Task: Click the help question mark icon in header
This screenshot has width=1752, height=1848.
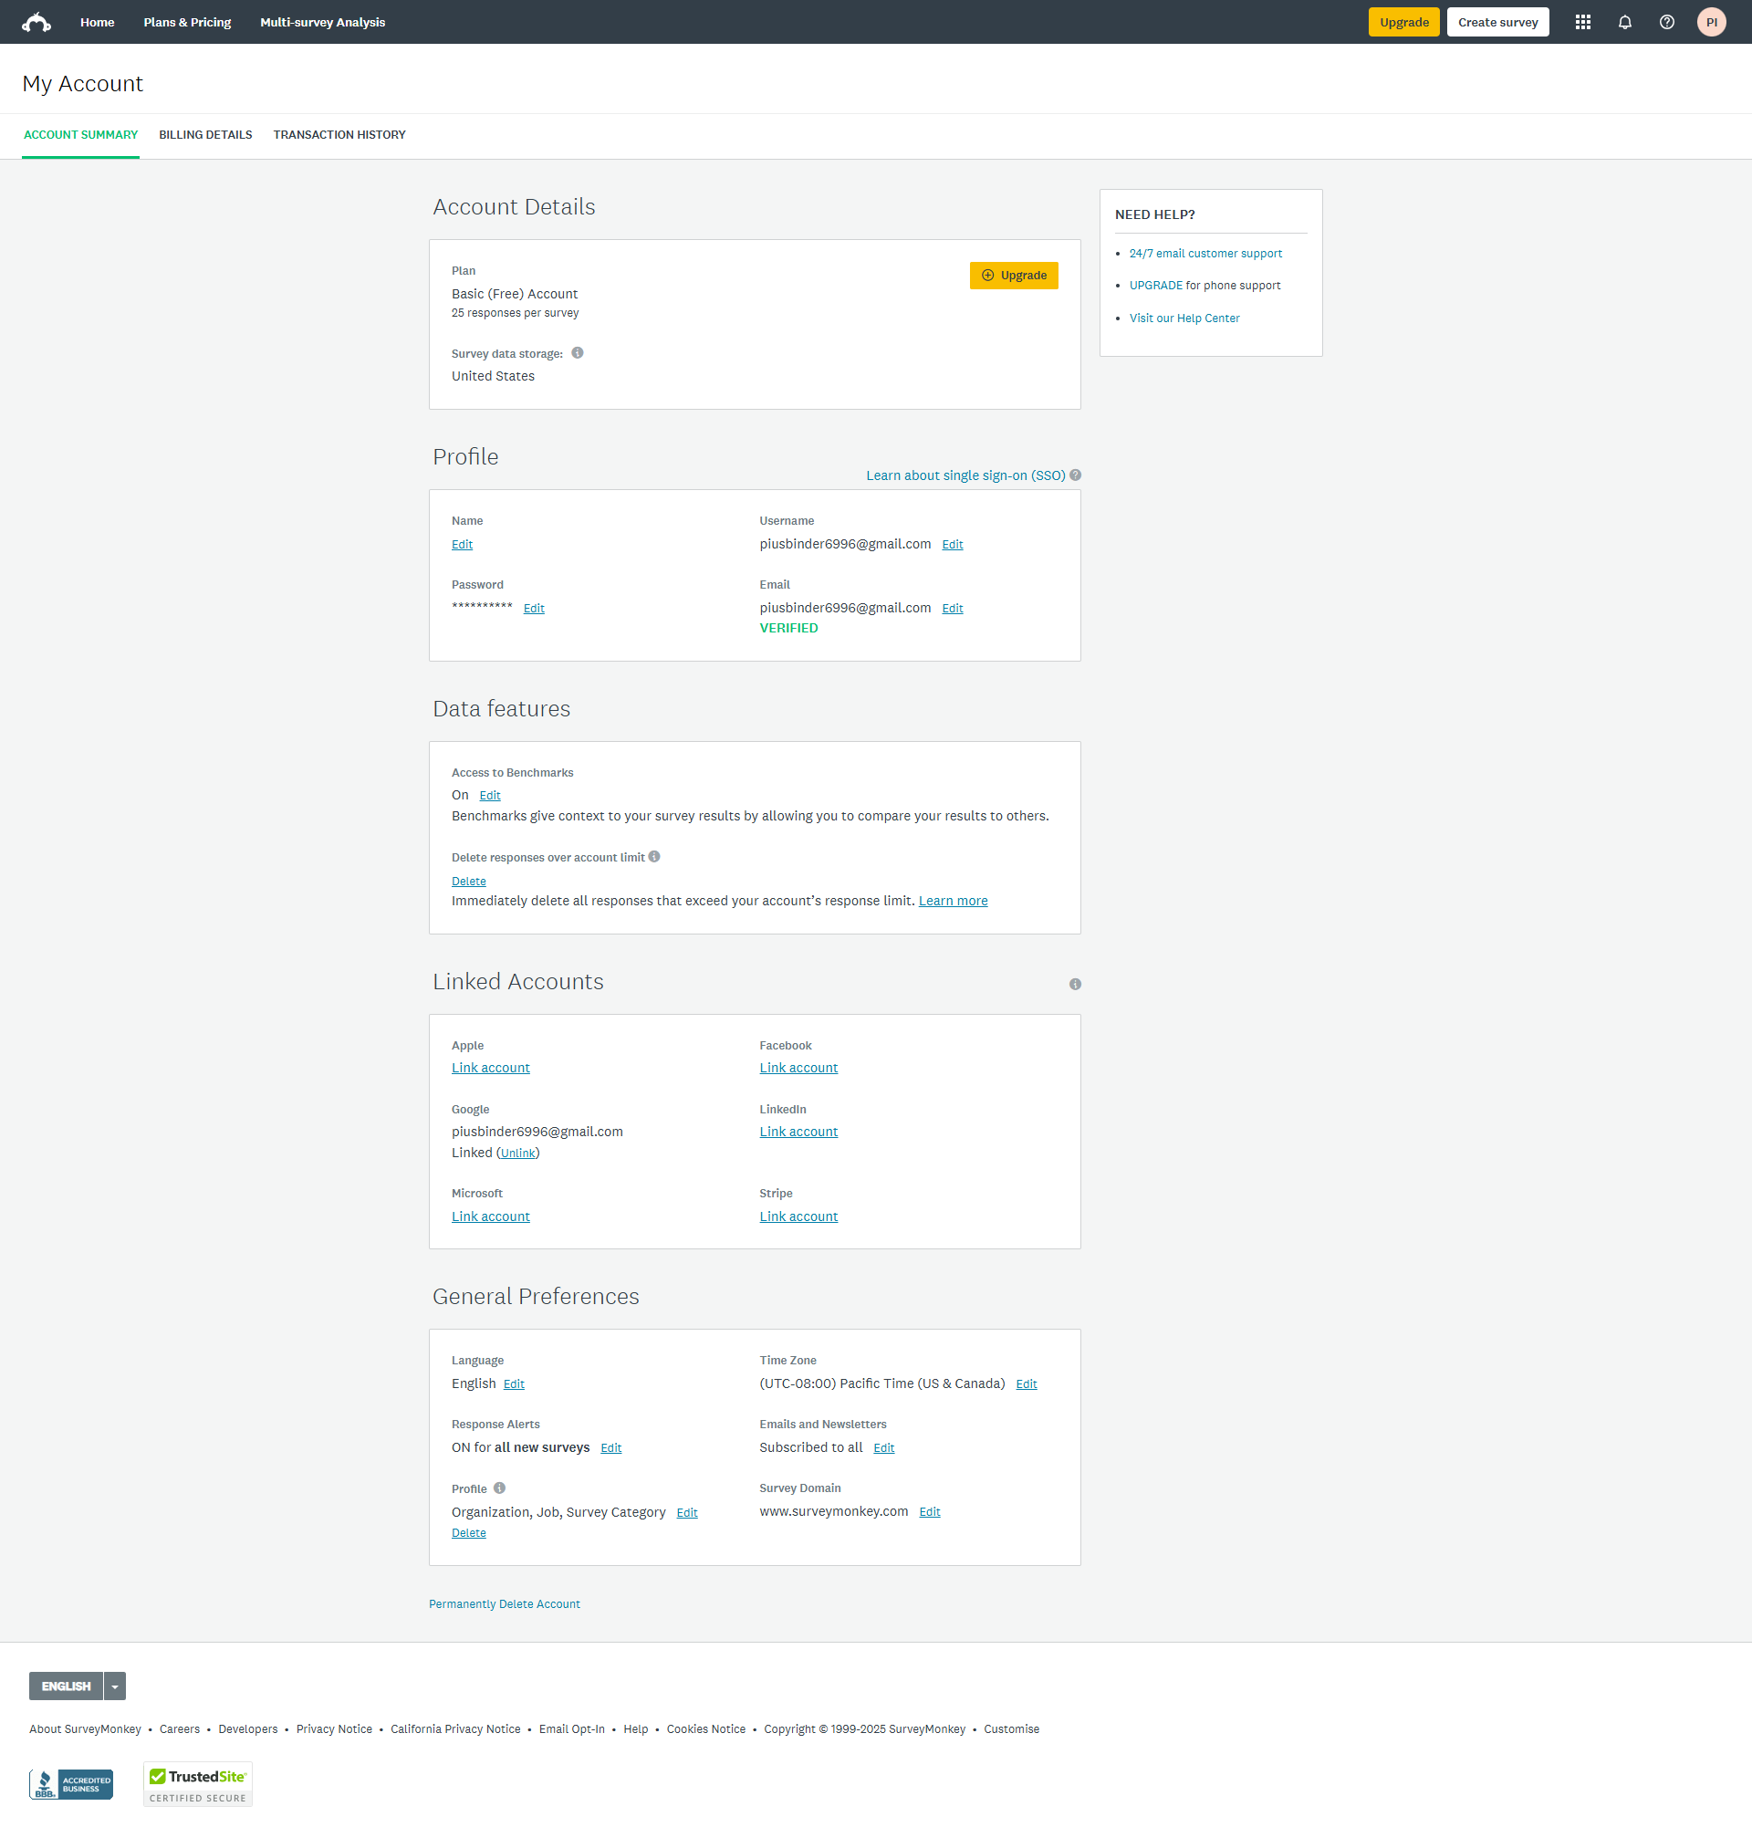Action: tap(1666, 23)
